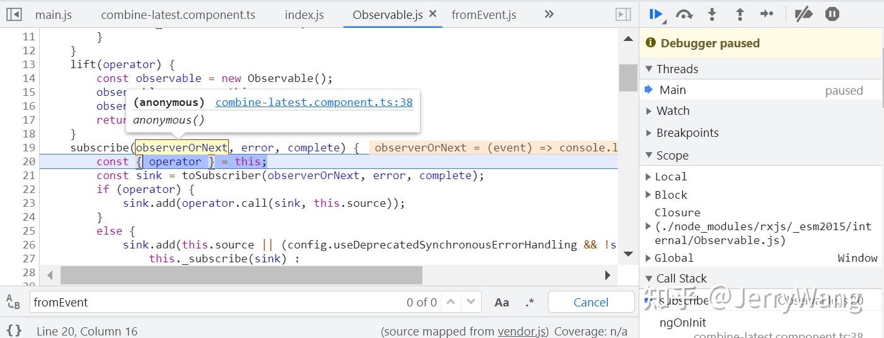Toggle regular expression search option

(530, 303)
